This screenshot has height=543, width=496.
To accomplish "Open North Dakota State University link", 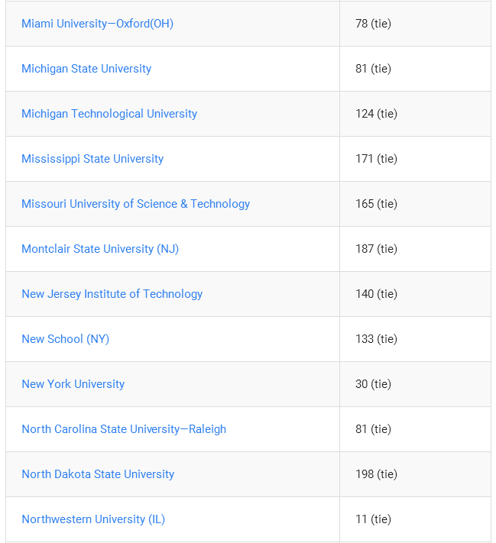I will [x=98, y=474].
